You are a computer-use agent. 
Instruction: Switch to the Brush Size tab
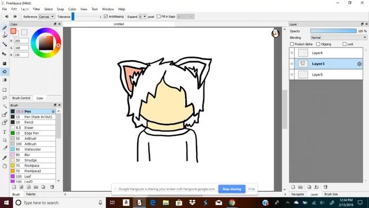pos(331,194)
